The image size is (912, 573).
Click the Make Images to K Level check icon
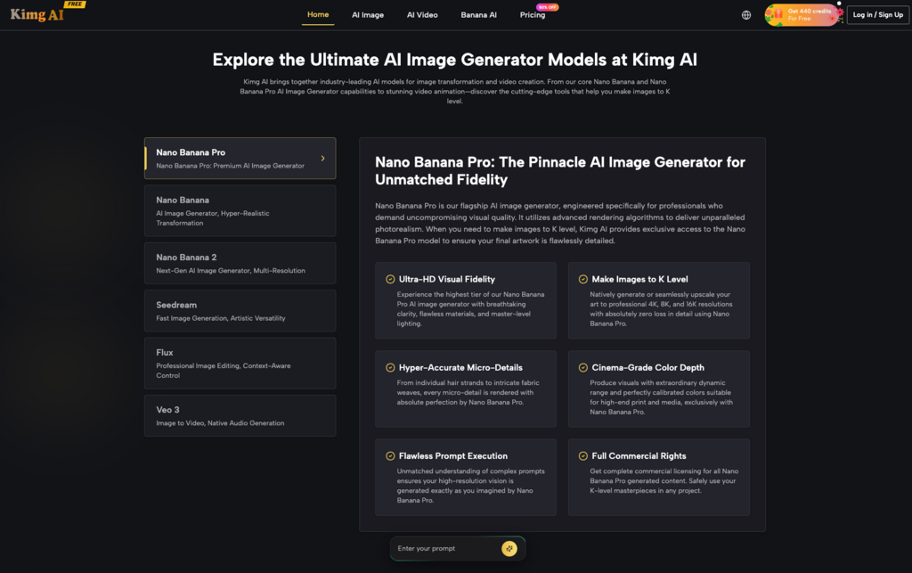click(x=582, y=279)
